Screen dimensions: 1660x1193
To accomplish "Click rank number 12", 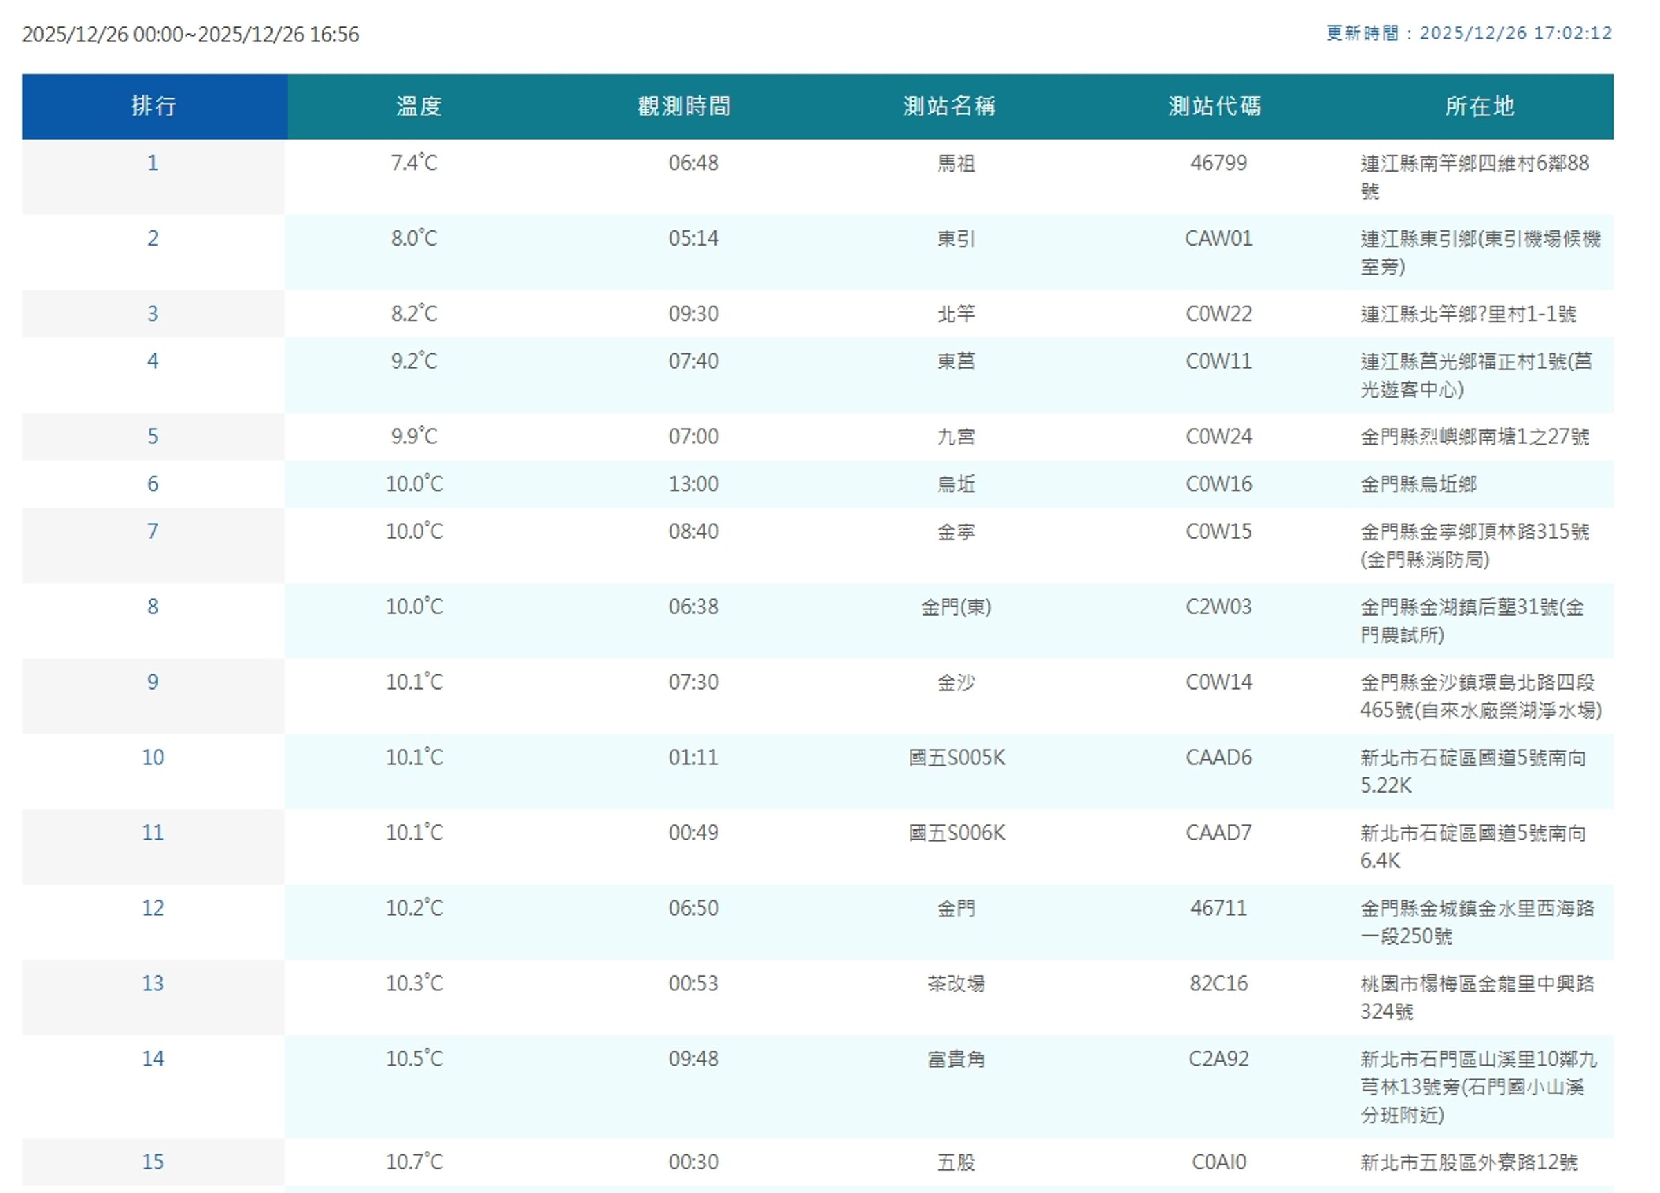I will coord(153,907).
